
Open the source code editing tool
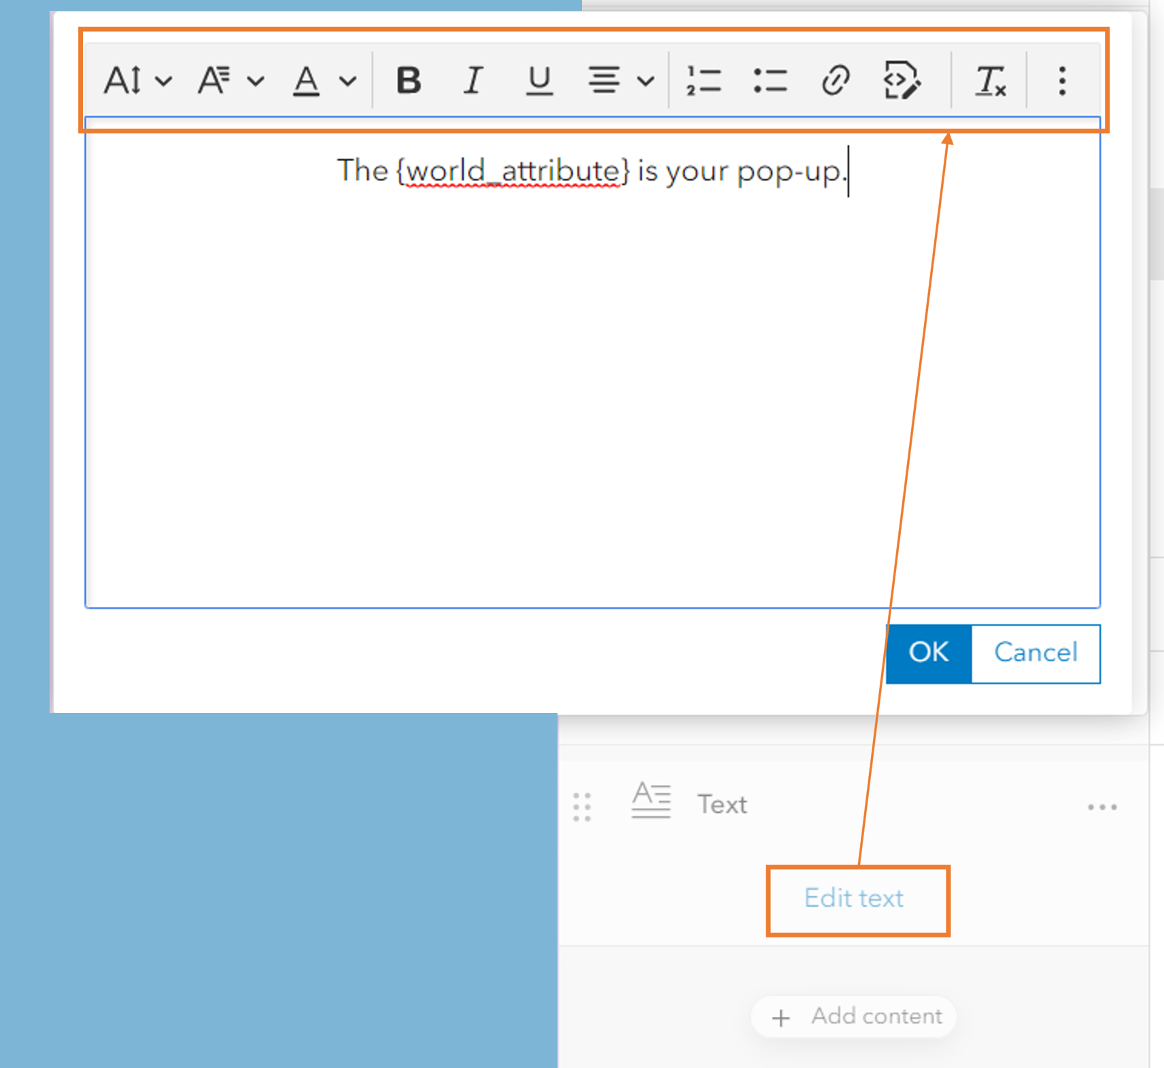point(902,80)
